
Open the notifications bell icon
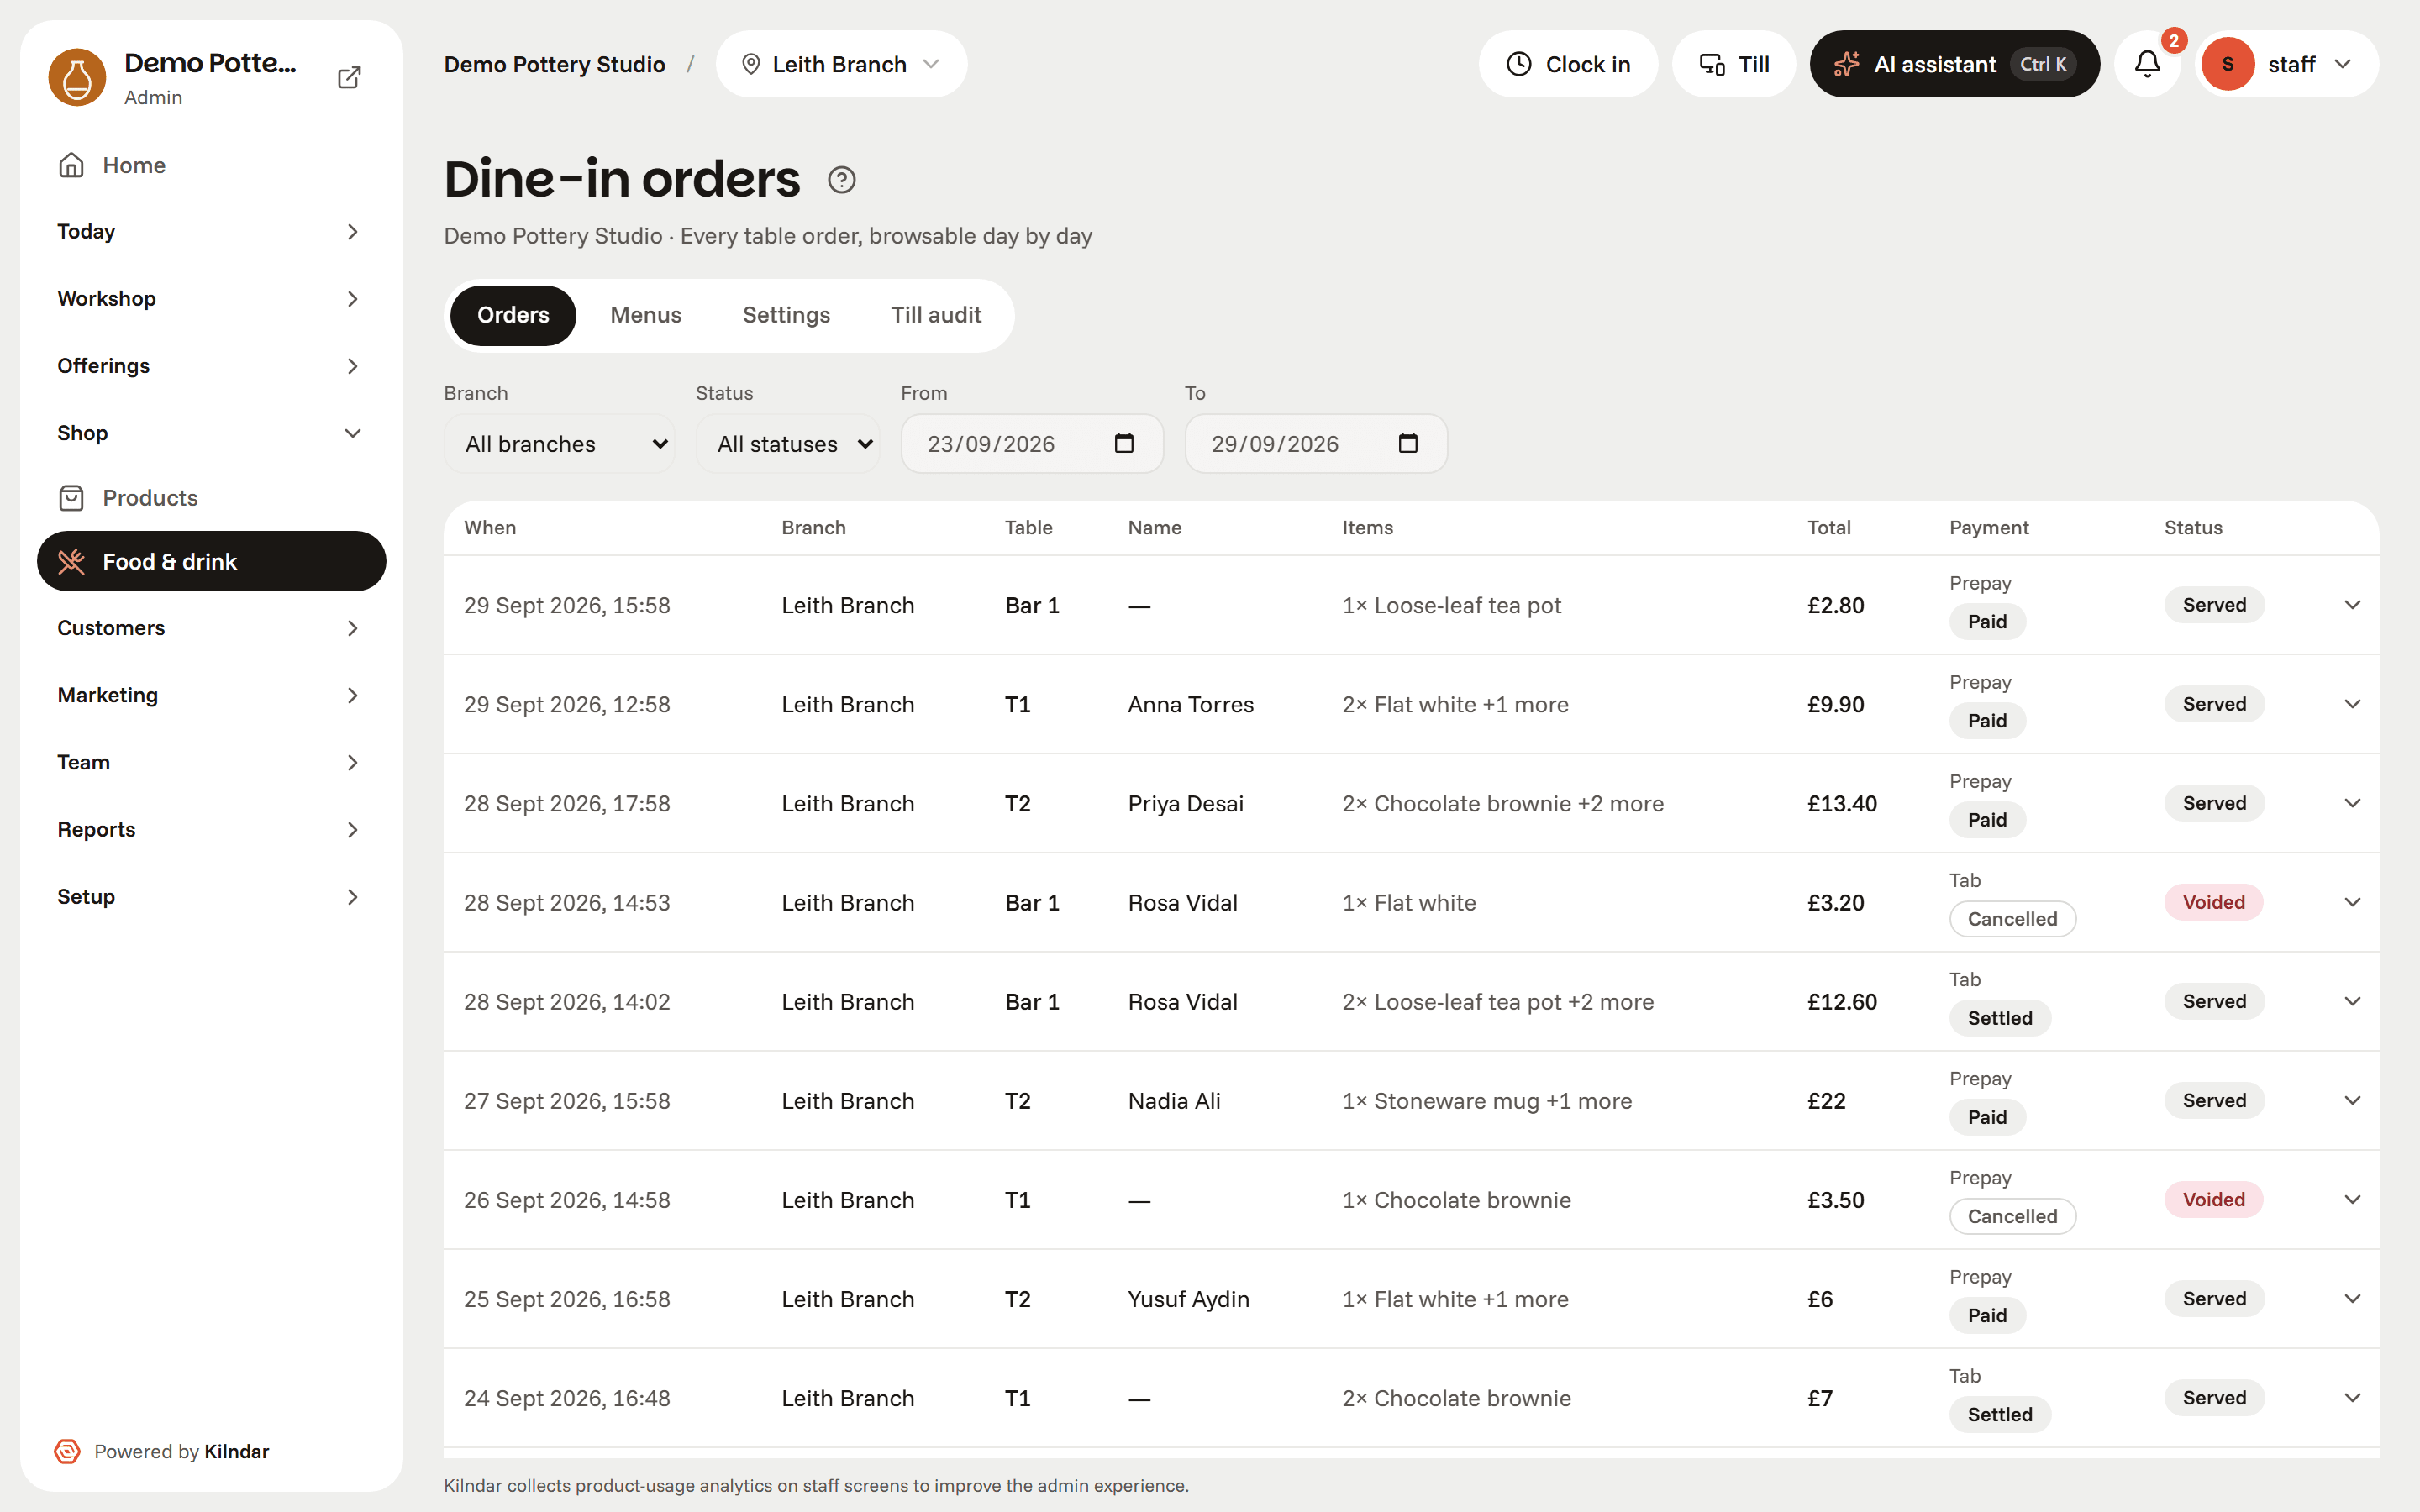tap(2147, 64)
